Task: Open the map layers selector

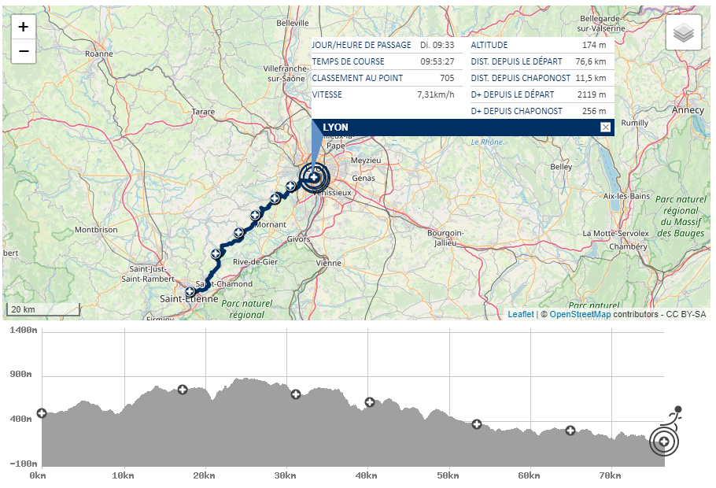Action: tap(683, 33)
